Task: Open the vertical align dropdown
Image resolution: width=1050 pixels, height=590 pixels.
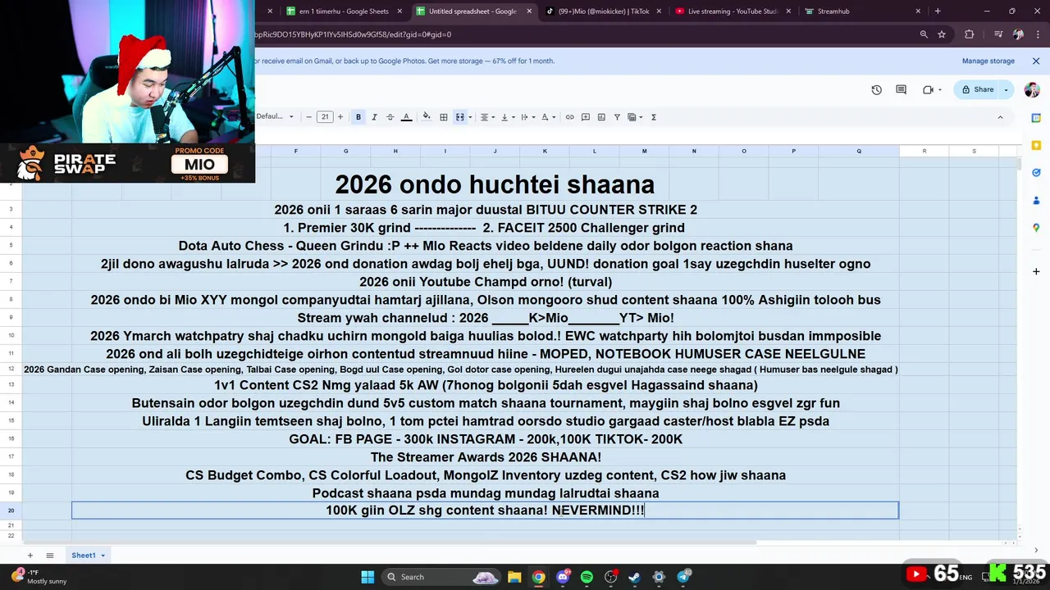Action: 507,117
